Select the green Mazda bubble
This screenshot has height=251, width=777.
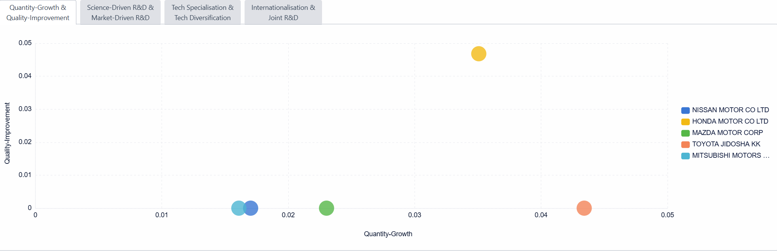pos(326,208)
